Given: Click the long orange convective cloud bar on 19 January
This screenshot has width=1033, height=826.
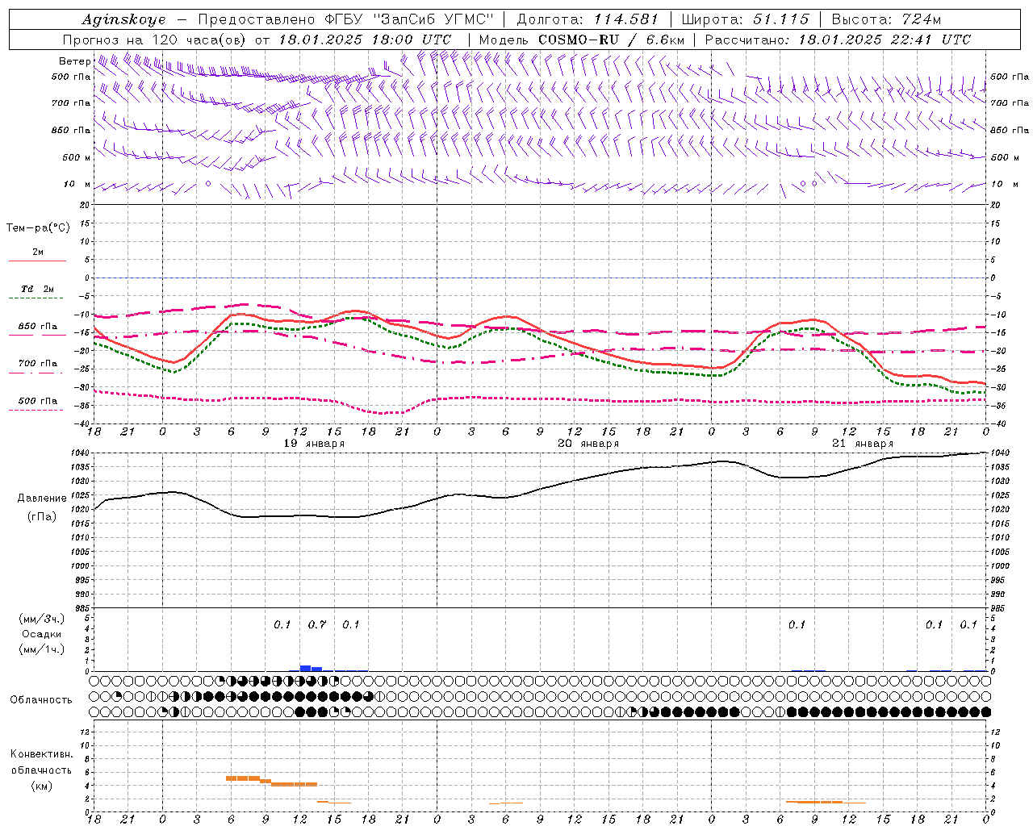Looking at the screenshot, I should pyautogui.click(x=271, y=781).
